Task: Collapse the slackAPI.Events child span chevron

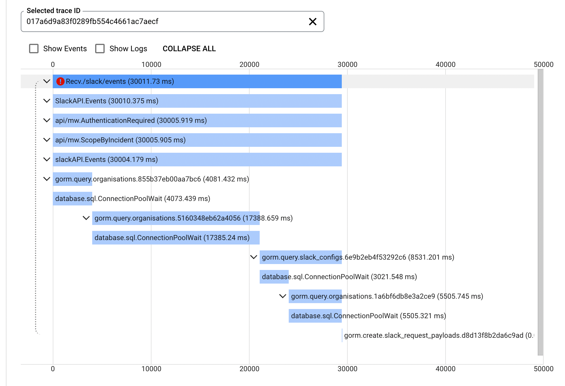Action: pyautogui.click(x=47, y=159)
